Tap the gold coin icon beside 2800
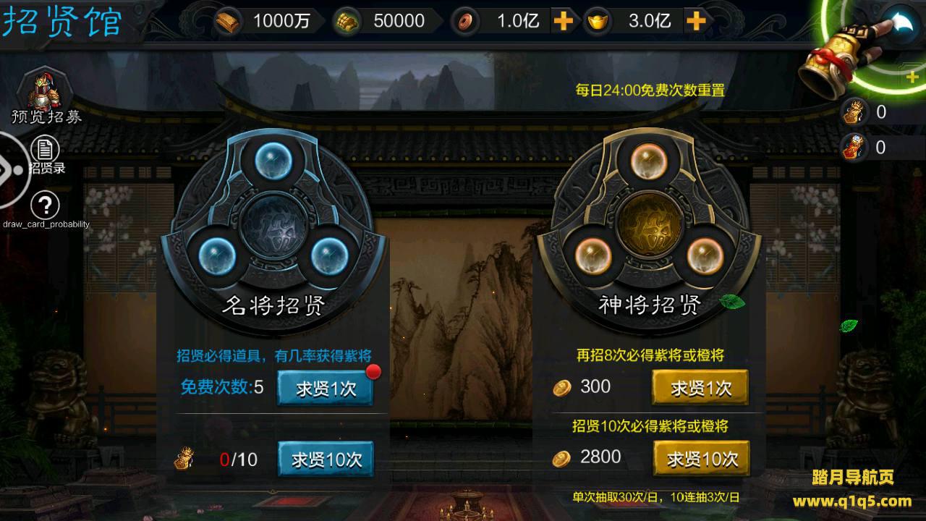This screenshot has height=521, width=926. [561, 457]
